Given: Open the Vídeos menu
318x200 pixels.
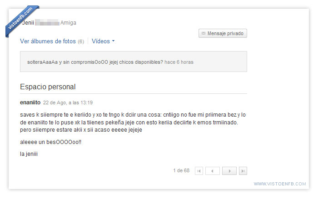Looking at the screenshot, I should point(103,41).
